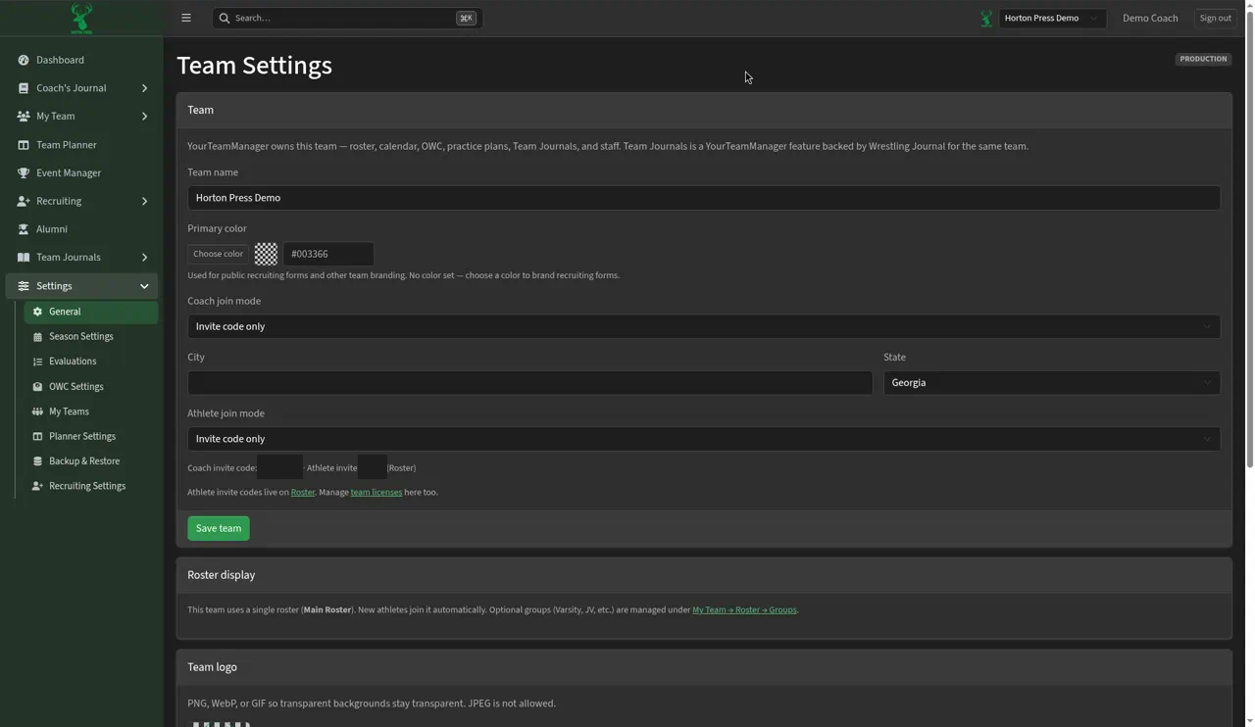Click the Coach's Journal book icon

coord(24,88)
